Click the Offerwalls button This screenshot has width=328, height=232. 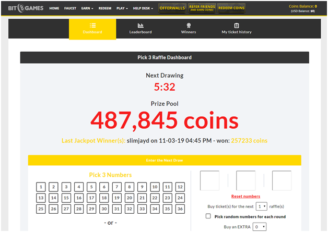click(172, 8)
